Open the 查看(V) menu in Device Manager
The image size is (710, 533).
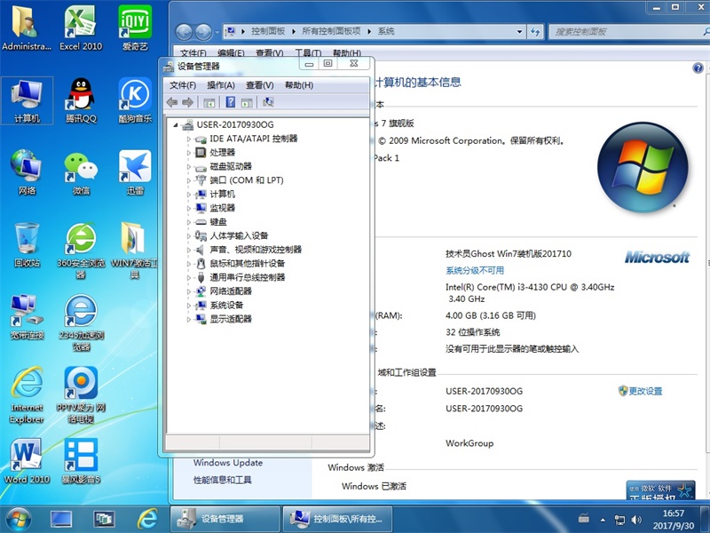[259, 85]
